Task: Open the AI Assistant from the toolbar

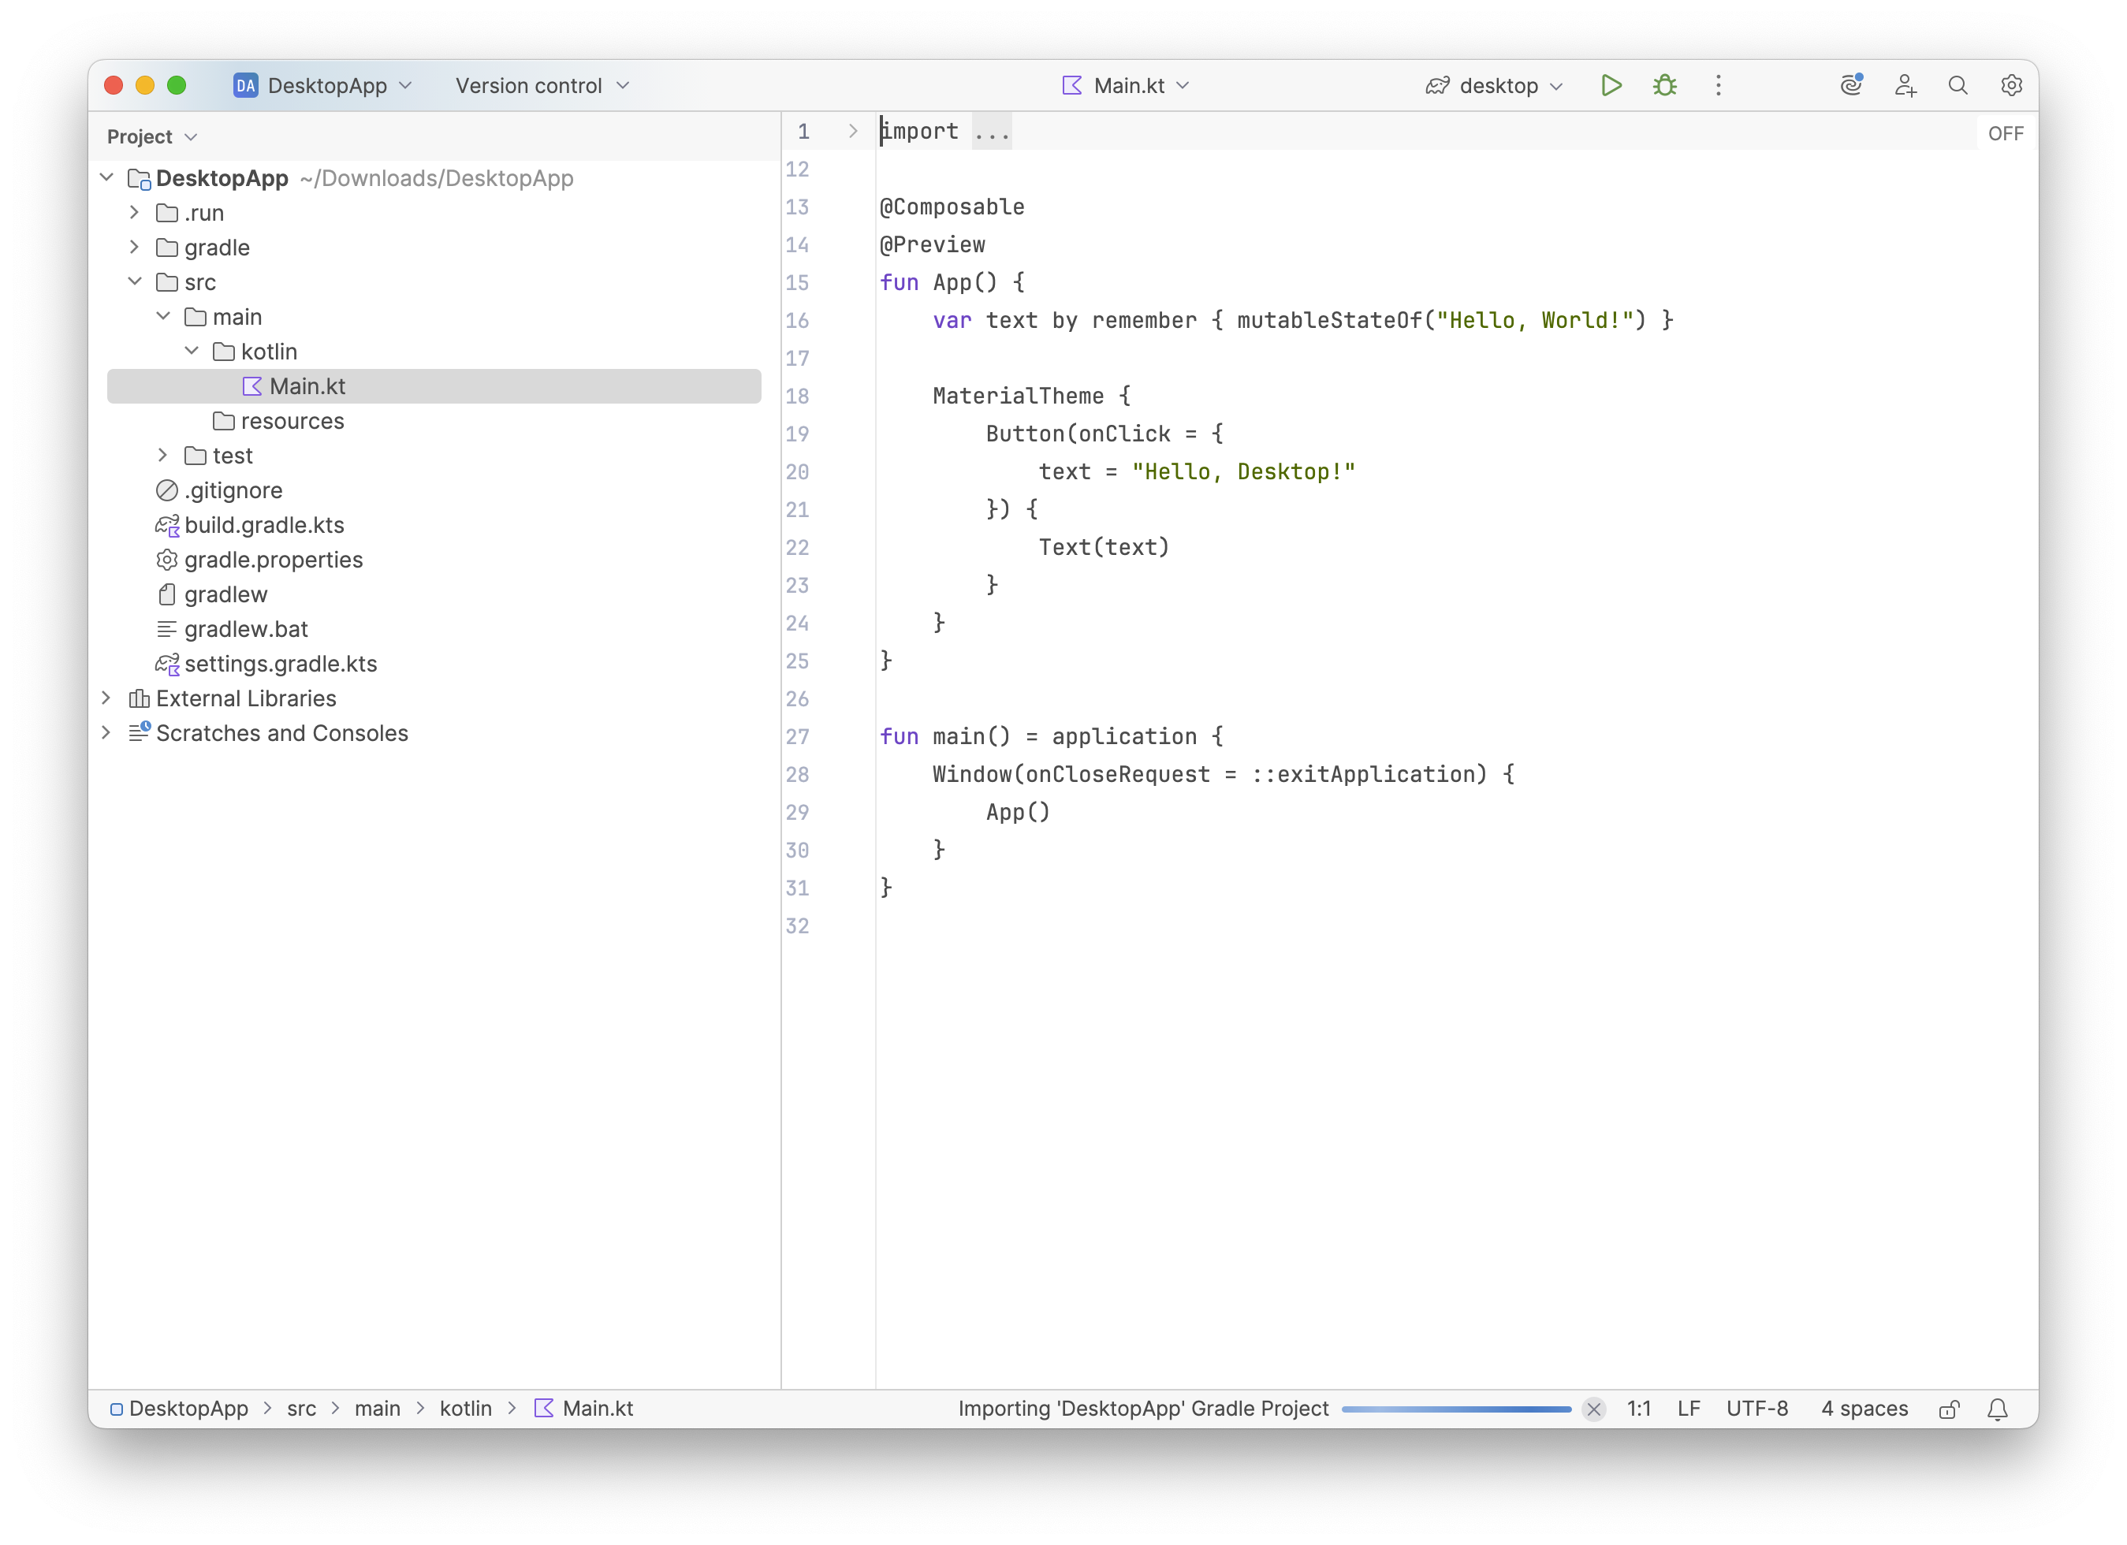Action: (x=1851, y=85)
